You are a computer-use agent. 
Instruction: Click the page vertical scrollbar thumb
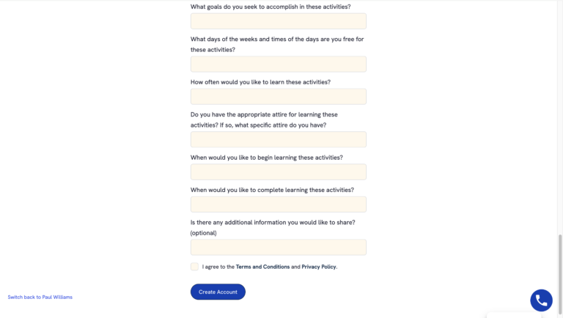tap(560, 275)
